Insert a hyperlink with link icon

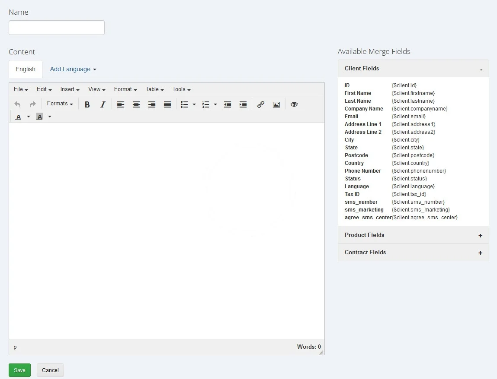[261, 104]
